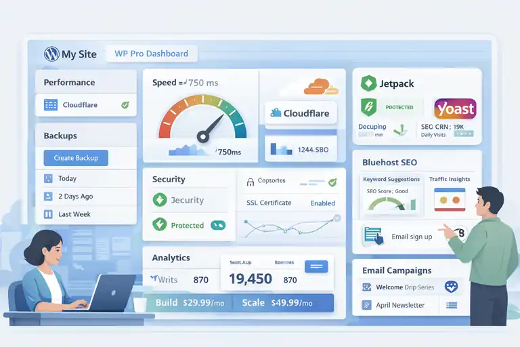Viewport: 520px width, 347px height.
Task: Click the teal Daily Visits badge
Action: click(464, 134)
